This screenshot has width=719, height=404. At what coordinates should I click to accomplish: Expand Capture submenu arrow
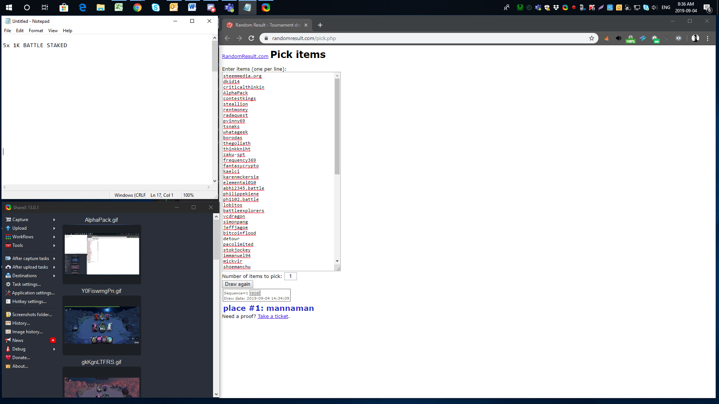(54, 220)
